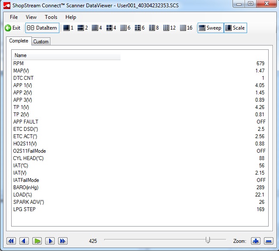Select the HO2S11(V) row
This screenshot has height=251, width=279.
[139, 144]
